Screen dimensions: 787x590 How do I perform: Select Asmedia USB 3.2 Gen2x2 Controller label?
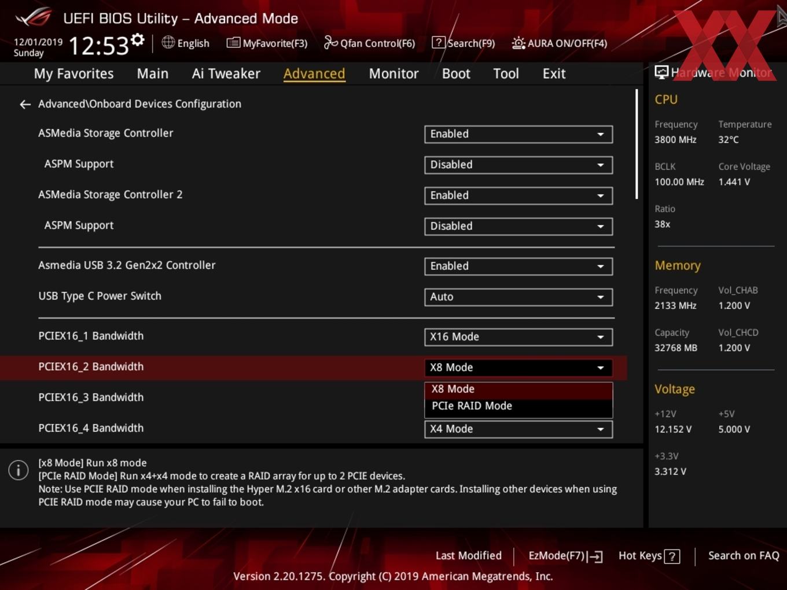(127, 265)
